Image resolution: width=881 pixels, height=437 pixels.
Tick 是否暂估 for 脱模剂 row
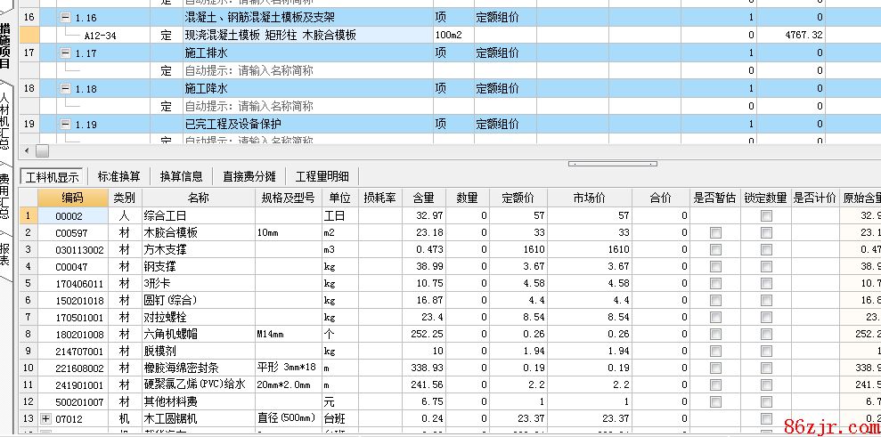715,351
